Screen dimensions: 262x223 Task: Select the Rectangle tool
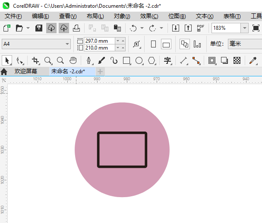[x=126, y=60]
